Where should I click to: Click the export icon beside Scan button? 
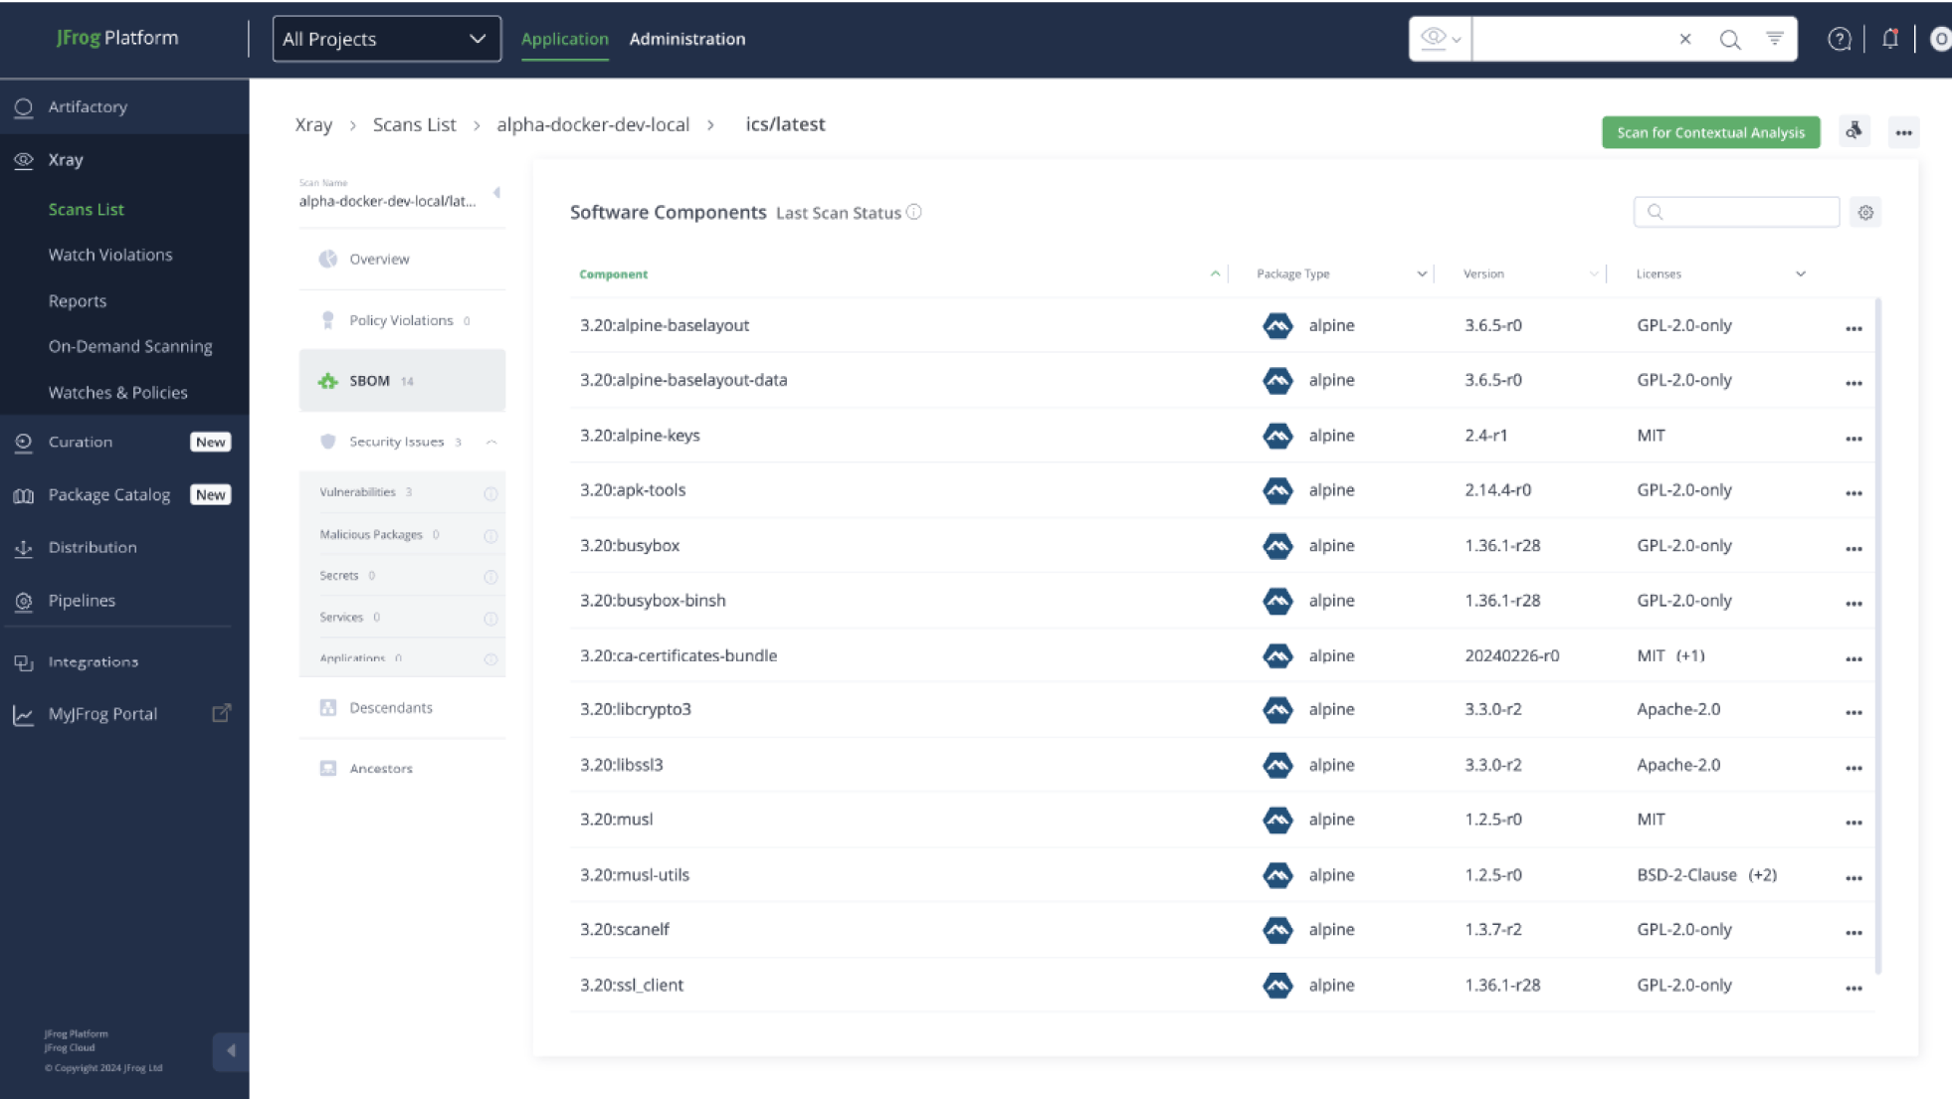(1854, 131)
